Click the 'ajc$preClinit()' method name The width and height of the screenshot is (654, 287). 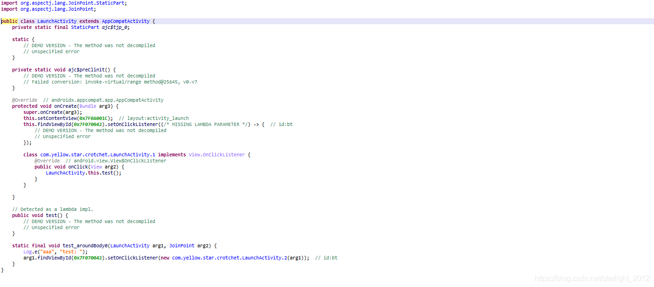click(89, 70)
